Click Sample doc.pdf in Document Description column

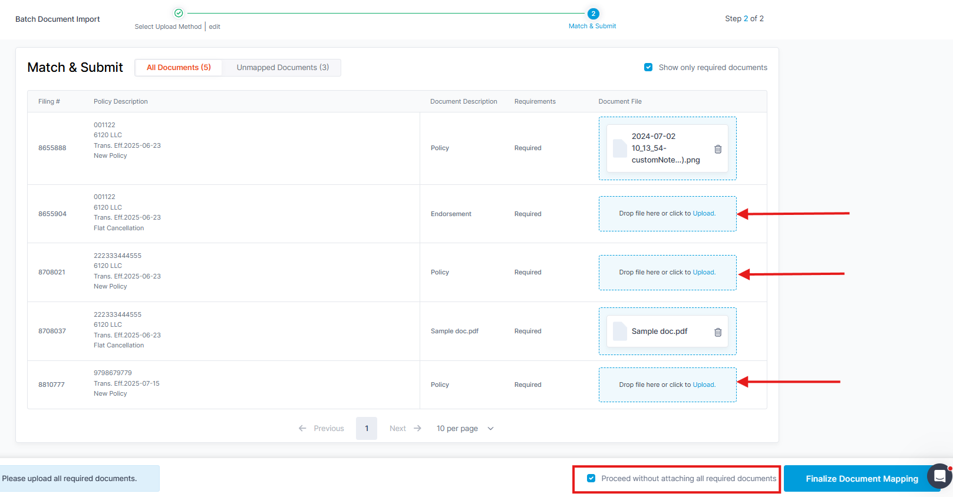(454, 331)
